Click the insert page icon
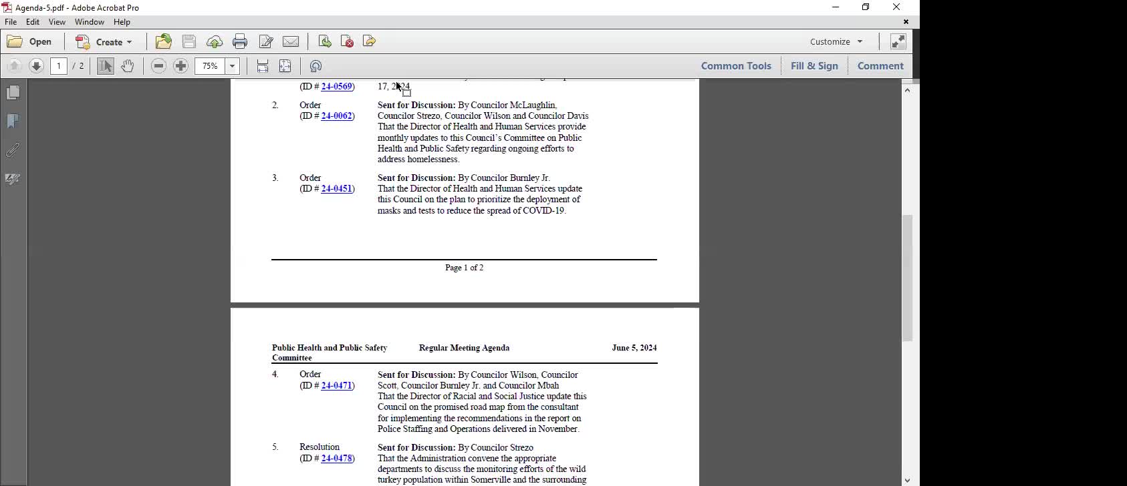Image resolution: width=1127 pixels, height=486 pixels. [325, 41]
